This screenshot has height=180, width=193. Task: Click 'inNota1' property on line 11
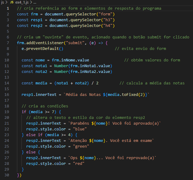pyautogui.click(x=88, y=66)
